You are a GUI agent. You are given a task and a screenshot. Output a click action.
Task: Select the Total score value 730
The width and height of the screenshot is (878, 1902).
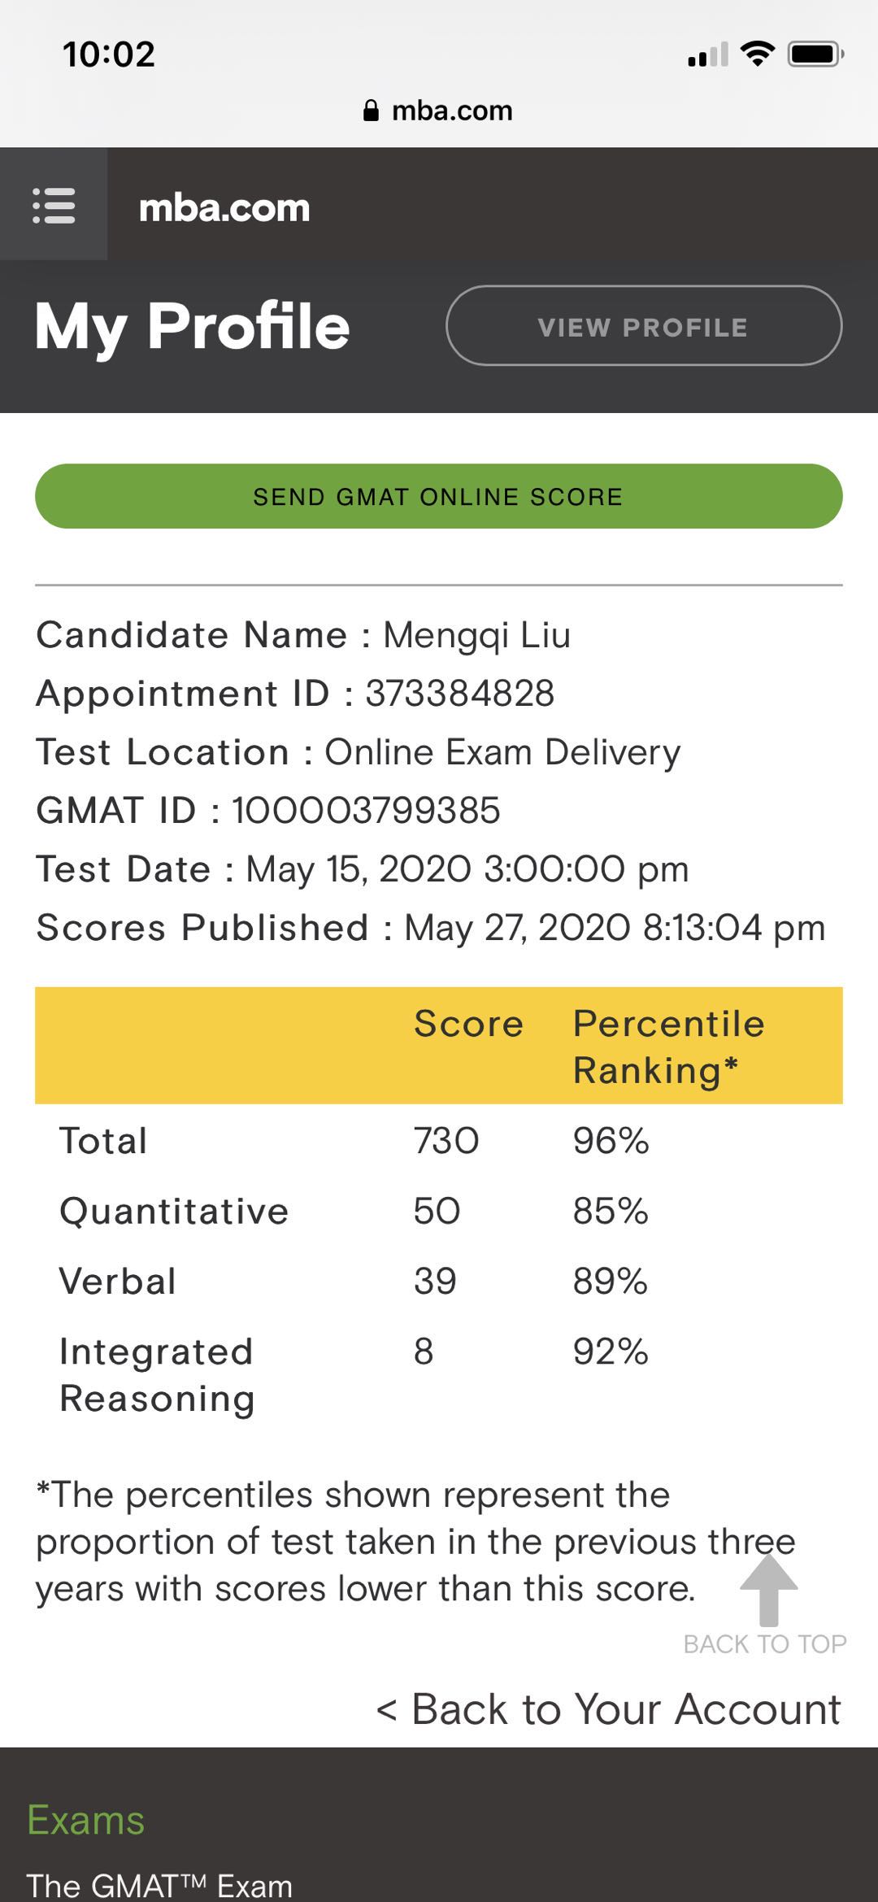click(x=446, y=1141)
